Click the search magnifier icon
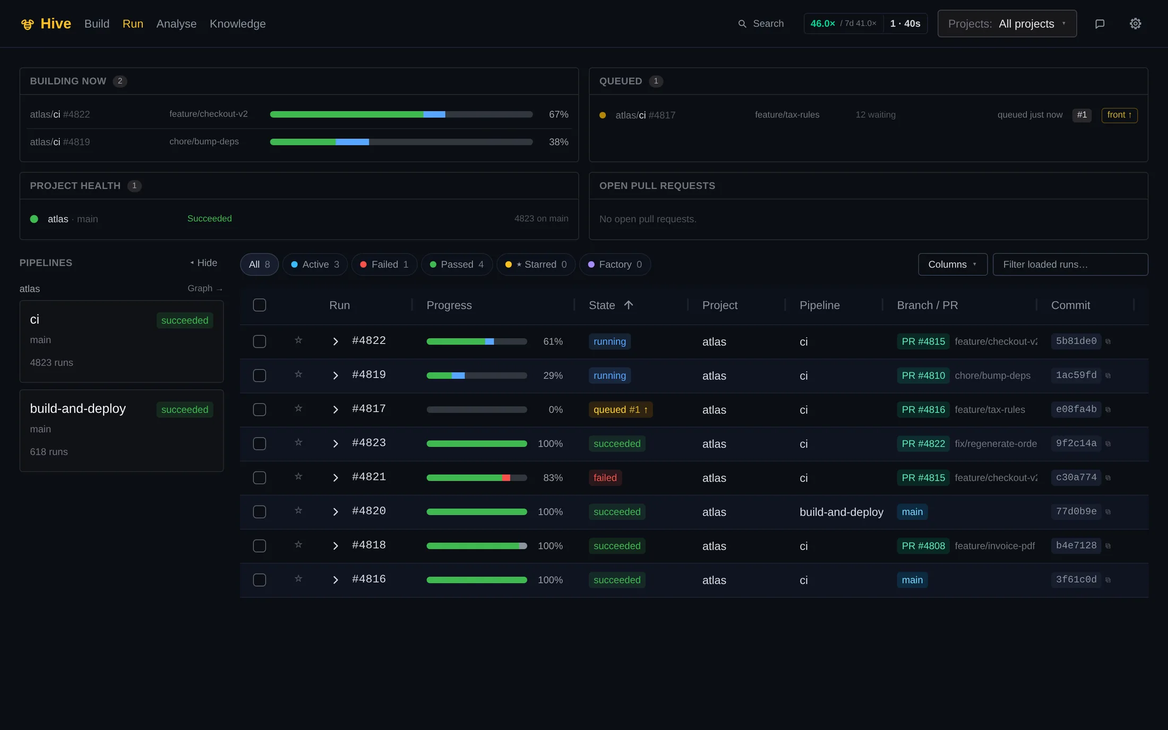 pos(742,24)
